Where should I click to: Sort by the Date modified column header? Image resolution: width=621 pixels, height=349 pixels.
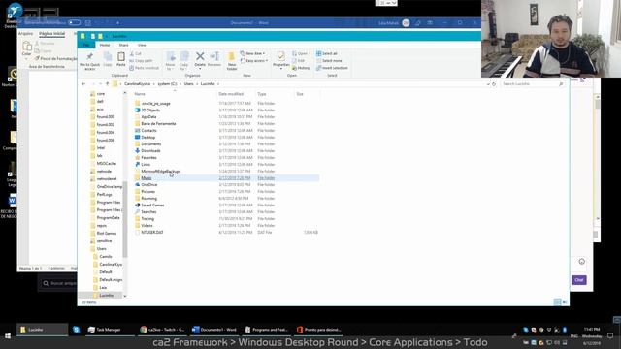(x=231, y=94)
